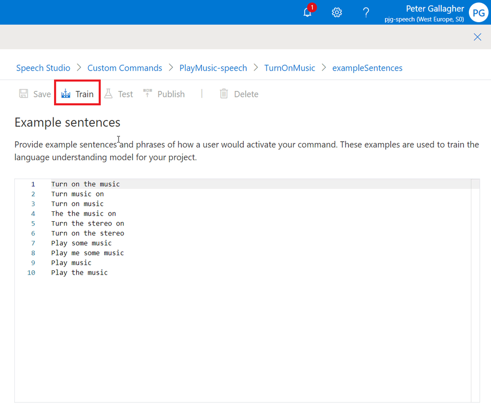Click line number 10 in editor gutter
The width and height of the screenshot is (491, 406).
(x=31, y=273)
